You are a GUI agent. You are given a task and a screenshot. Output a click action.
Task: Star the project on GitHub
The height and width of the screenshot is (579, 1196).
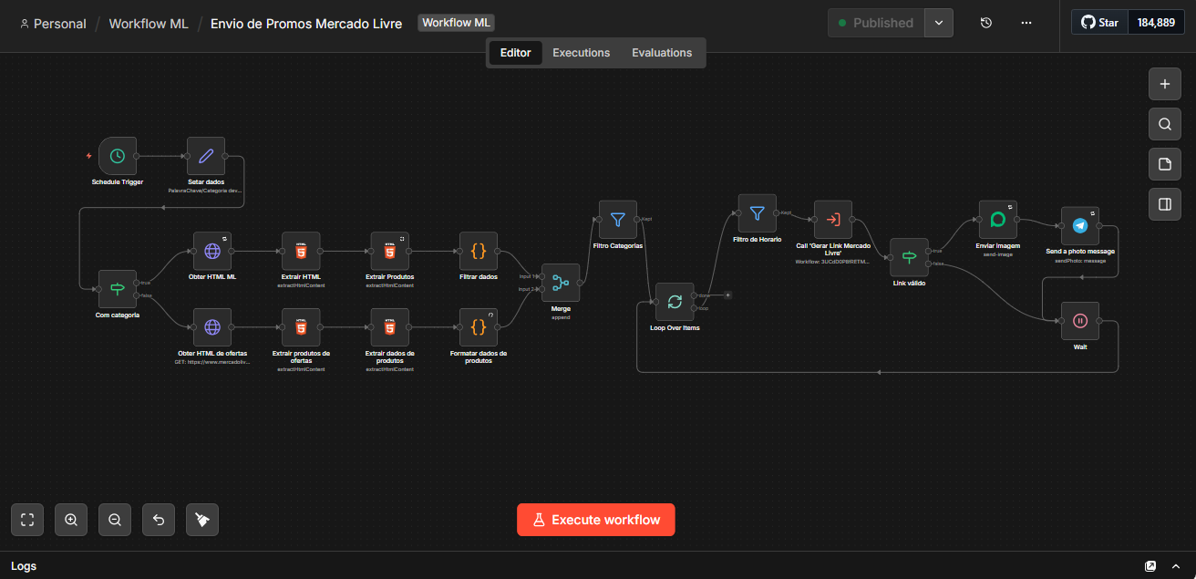click(1099, 23)
